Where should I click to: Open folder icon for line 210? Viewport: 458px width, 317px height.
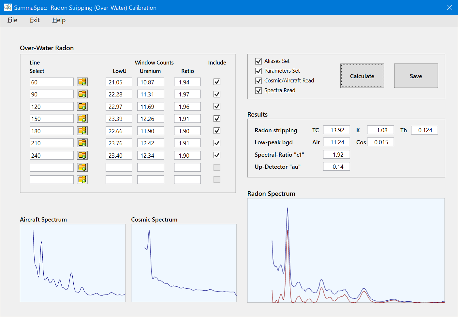82,143
